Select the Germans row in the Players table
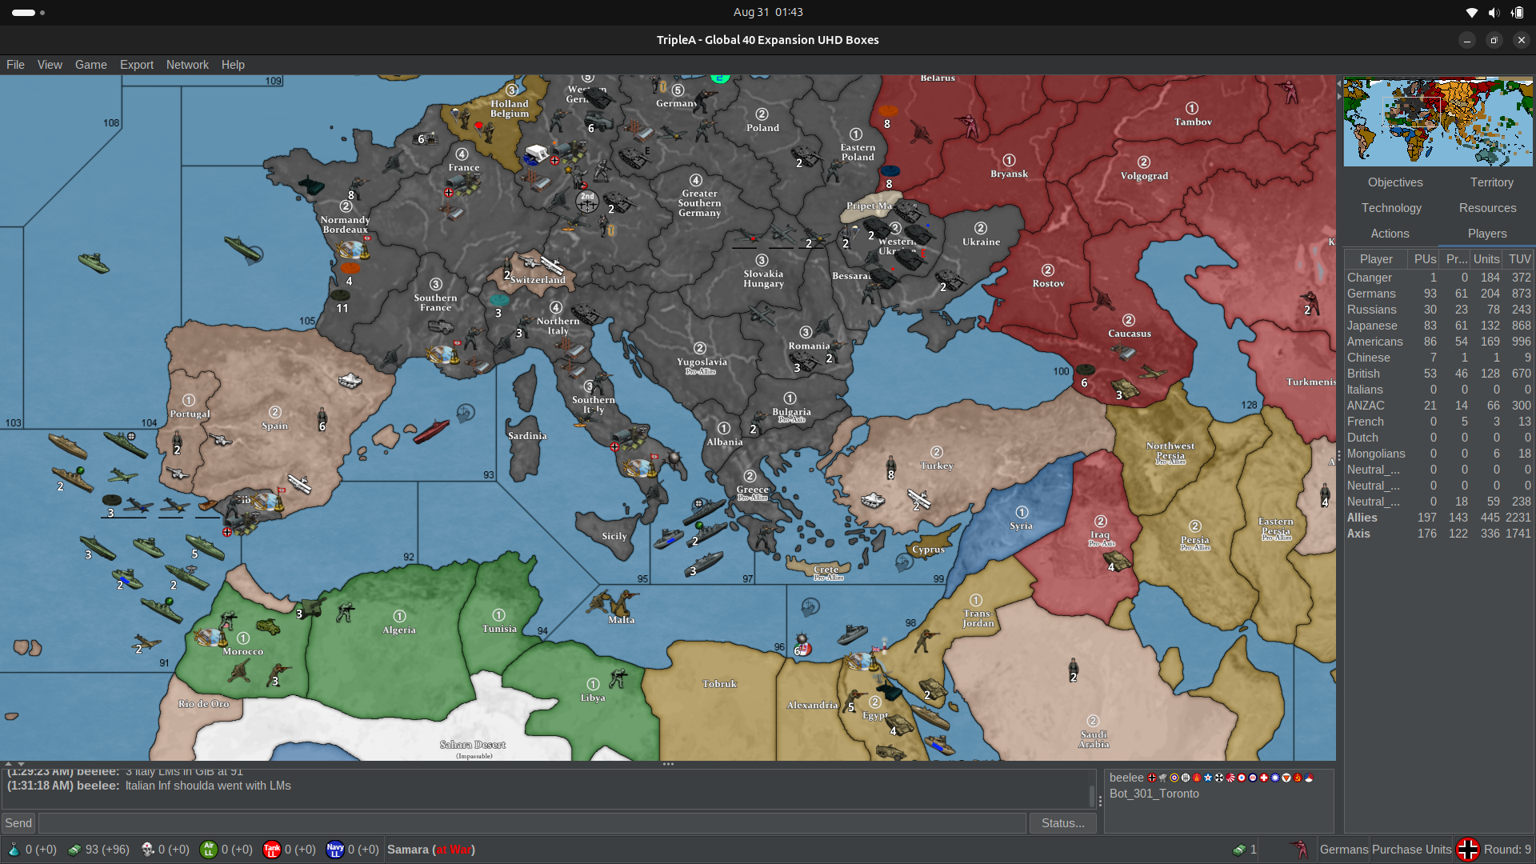The height and width of the screenshot is (864, 1536). click(1438, 294)
